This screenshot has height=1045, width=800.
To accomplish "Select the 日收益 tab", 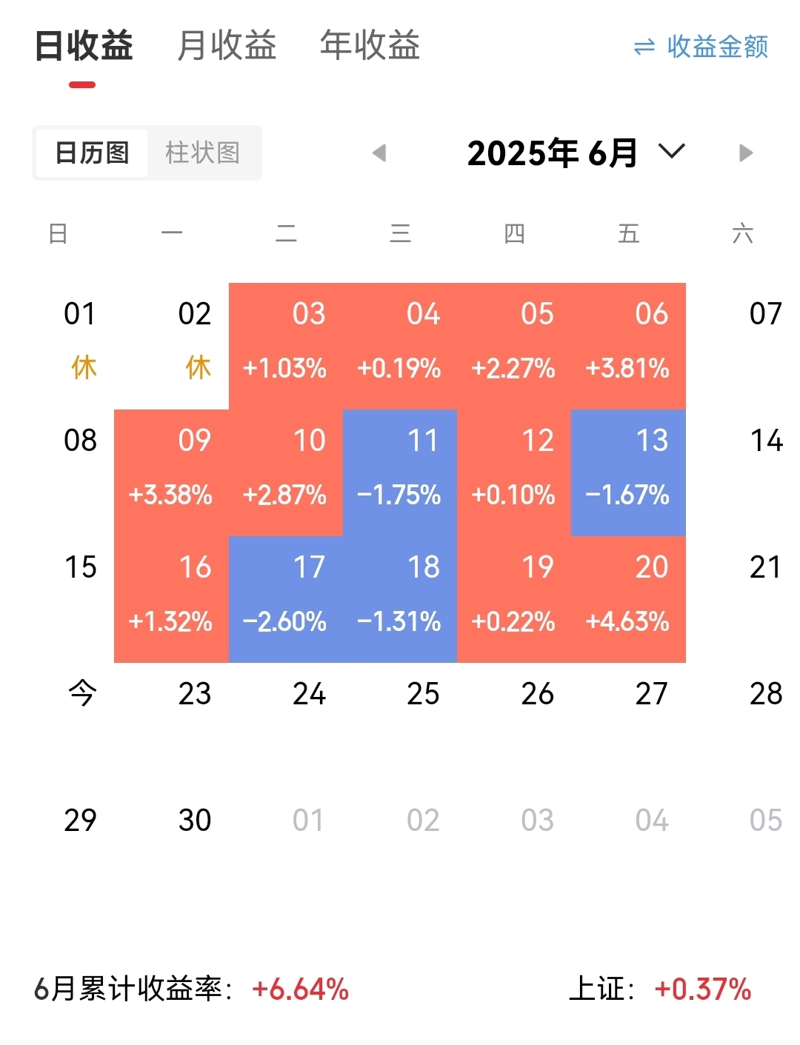I will coord(84,45).
